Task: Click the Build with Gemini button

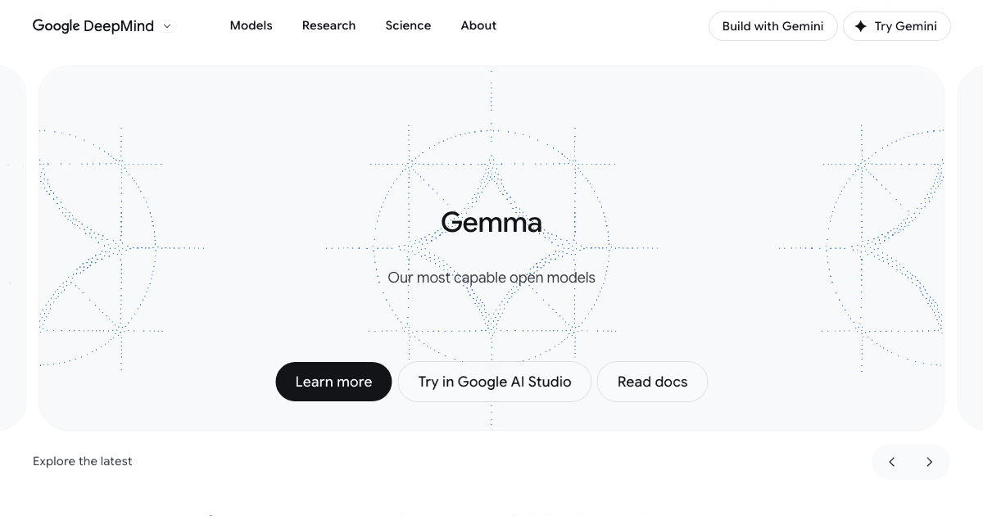Action: [x=772, y=25]
